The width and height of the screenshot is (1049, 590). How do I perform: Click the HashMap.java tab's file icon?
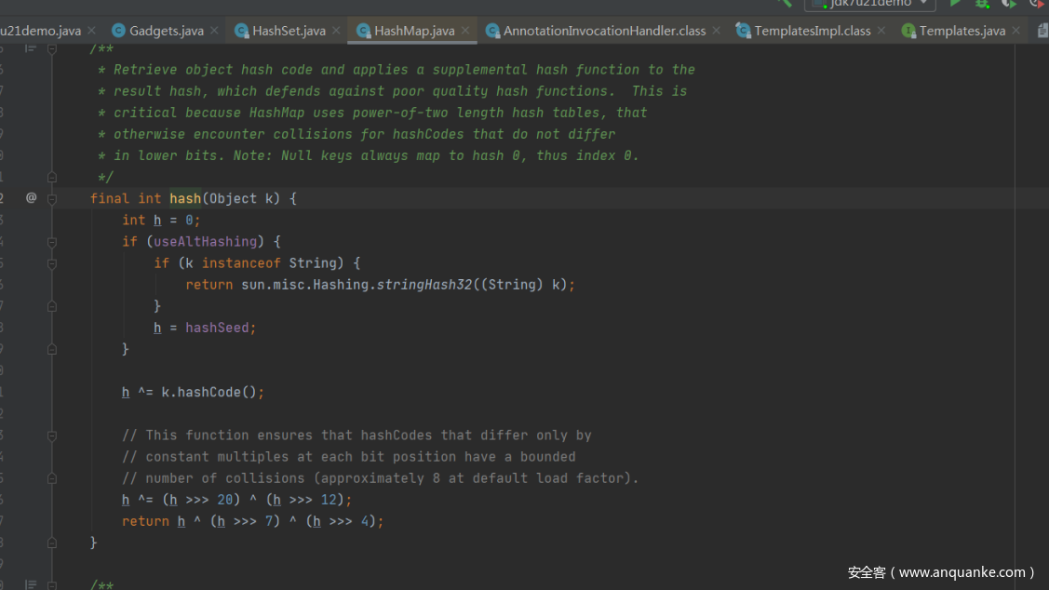point(363,31)
